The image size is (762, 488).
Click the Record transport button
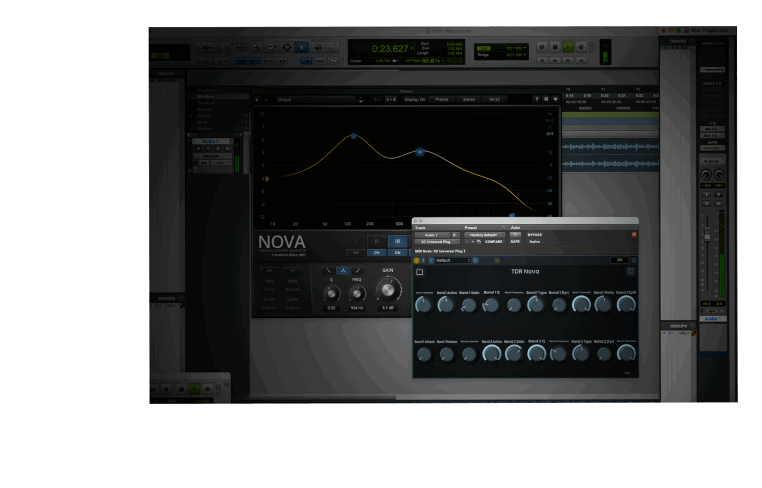click(581, 47)
